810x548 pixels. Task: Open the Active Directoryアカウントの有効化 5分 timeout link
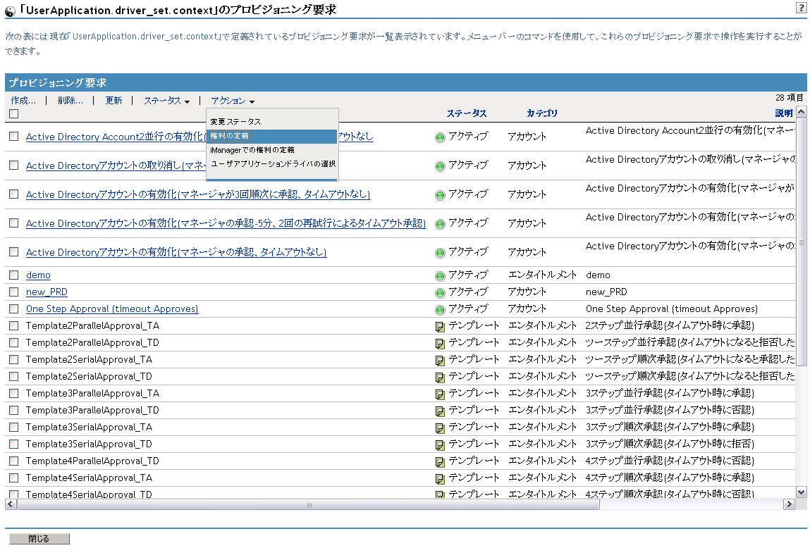click(x=226, y=223)
